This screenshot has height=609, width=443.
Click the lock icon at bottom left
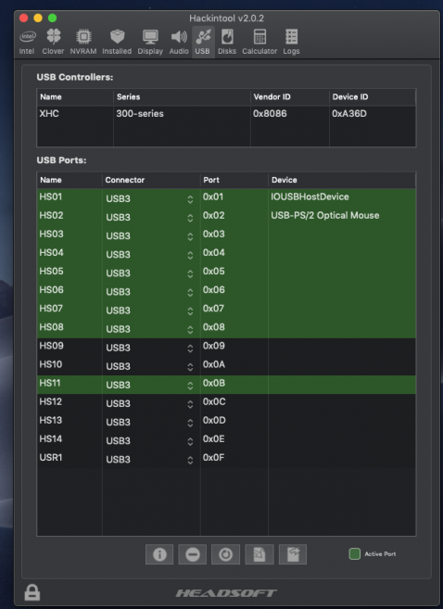[32, 592]
